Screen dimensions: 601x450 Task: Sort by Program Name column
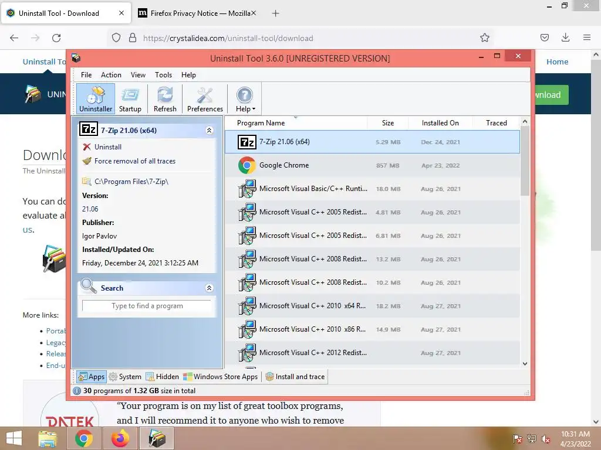pyautogui.click(x=296, y=123)
